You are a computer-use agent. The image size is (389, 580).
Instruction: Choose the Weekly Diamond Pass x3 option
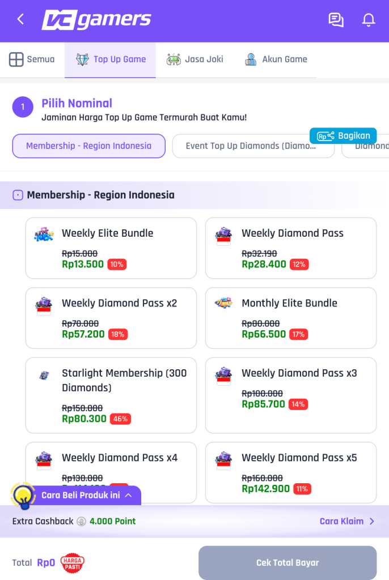tap(291, 395)
